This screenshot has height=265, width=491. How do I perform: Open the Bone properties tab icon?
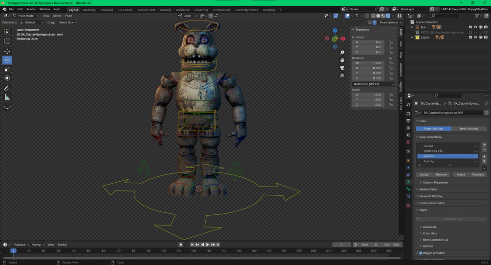coord(408,189)
